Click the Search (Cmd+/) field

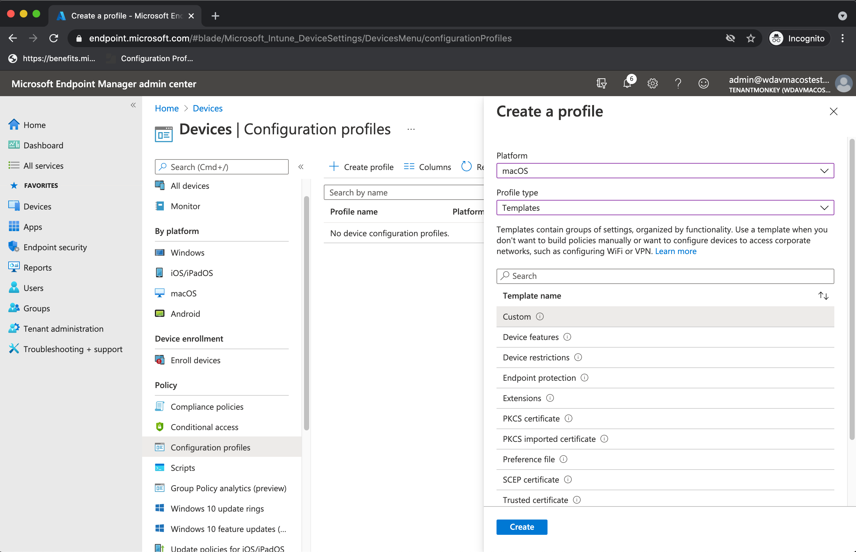(x=222, y=167)
